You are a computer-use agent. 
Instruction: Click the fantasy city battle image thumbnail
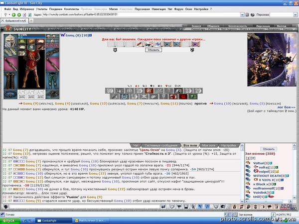(272, 60)
